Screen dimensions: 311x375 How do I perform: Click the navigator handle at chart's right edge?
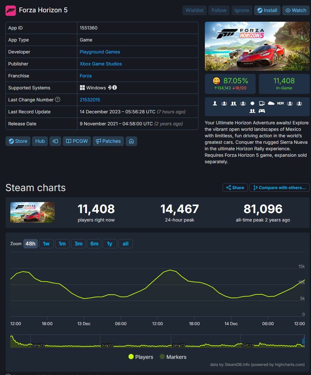(304, 341)
